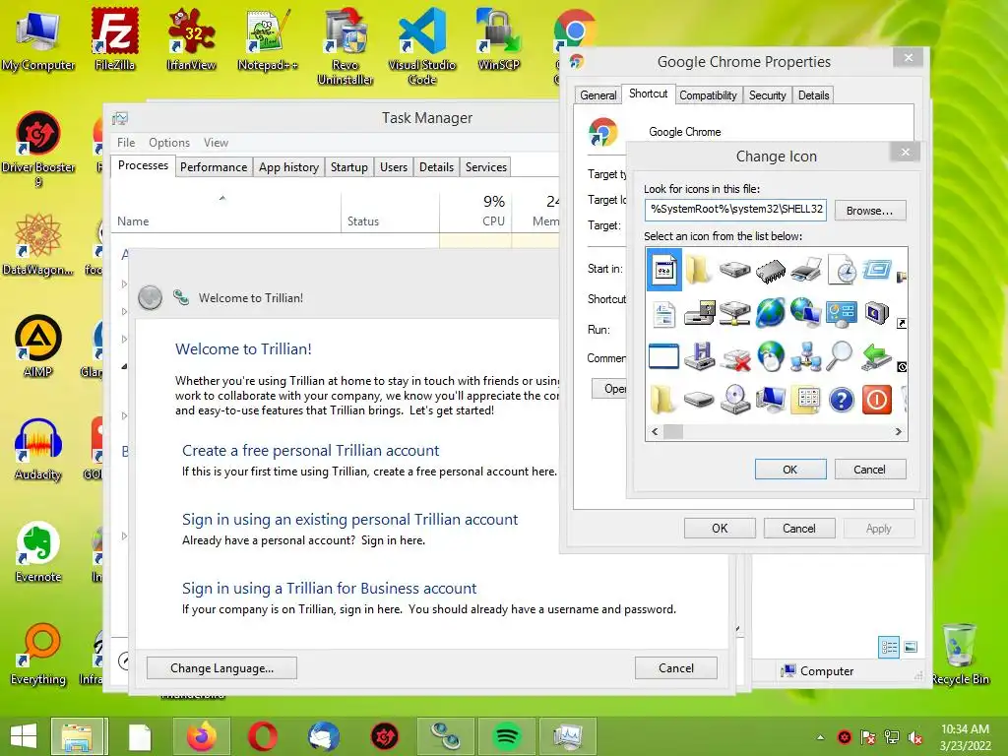The image size is (1008, 756).
Task: Click Browse… in the Change Icon dialog
Action: pos(870,211)
